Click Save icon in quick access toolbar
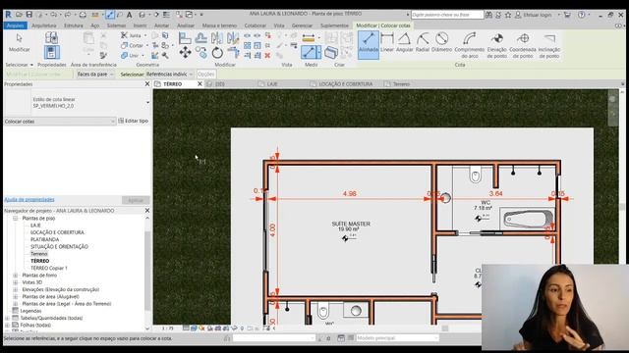The height and width of the screenshot is (353, 629). (29, 15)
